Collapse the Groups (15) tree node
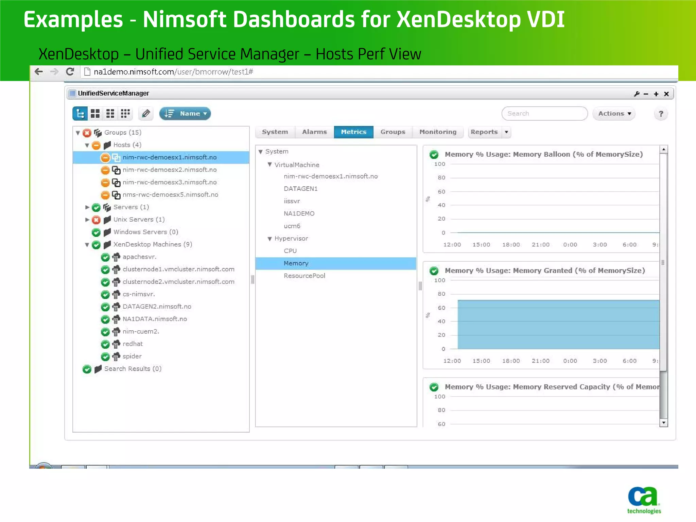696x522 pixels. click(x=78, y=133)
